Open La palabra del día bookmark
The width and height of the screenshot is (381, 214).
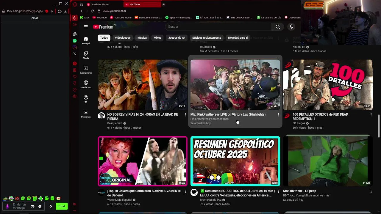pyautogui.click(x=269, y=18)
